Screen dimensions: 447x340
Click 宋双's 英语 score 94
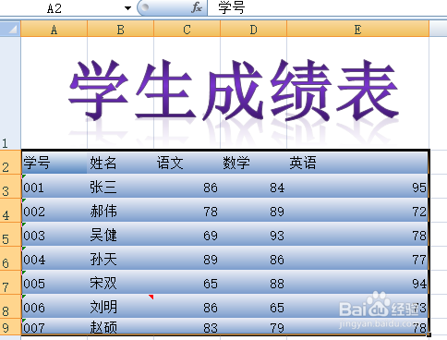357,283
